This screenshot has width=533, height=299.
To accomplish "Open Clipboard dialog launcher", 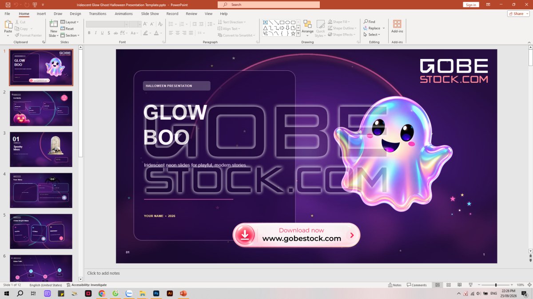I will pos(44,42).
